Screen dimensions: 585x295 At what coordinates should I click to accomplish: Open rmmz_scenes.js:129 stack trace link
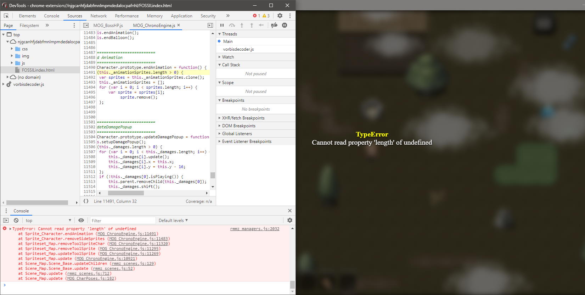point(133,263)
